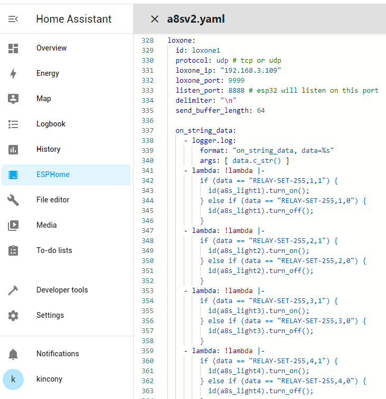Click the Map icon in sidebar

click(13, 99)
